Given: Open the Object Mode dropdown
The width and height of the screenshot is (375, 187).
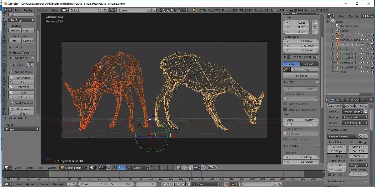Looking at the screenshot, I should 74,168.
